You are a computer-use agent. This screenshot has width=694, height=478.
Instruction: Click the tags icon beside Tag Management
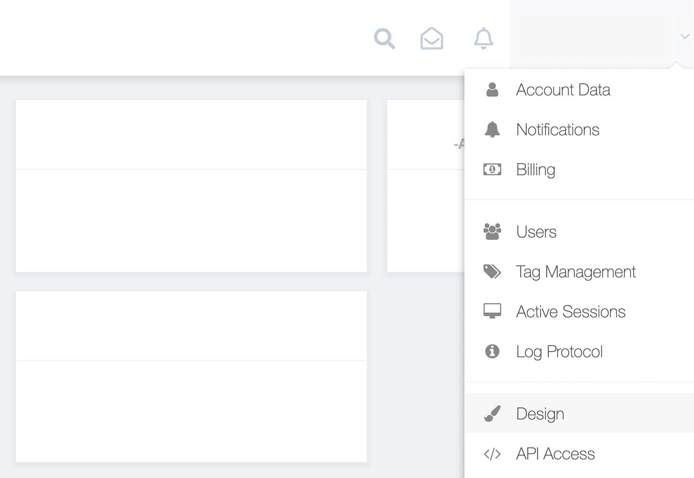(492, 272)
